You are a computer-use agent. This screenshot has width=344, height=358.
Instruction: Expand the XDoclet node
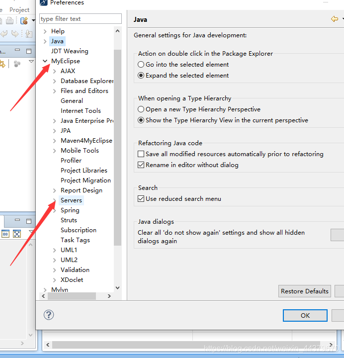tap(54, 280)
